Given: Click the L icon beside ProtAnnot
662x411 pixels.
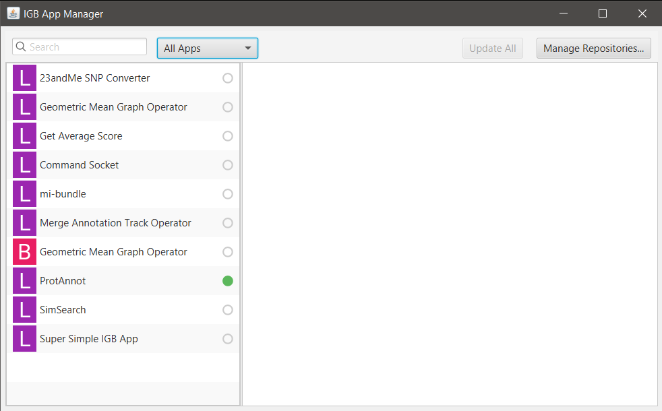Looking at the screenshot, I should [24, 281].
